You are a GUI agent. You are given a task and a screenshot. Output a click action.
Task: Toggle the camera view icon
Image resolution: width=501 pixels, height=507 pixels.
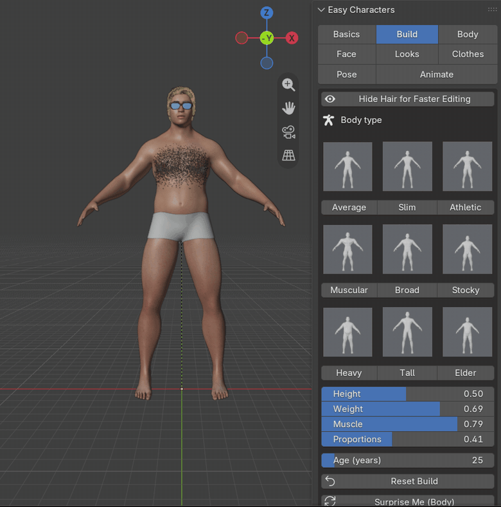click(288, 132)
